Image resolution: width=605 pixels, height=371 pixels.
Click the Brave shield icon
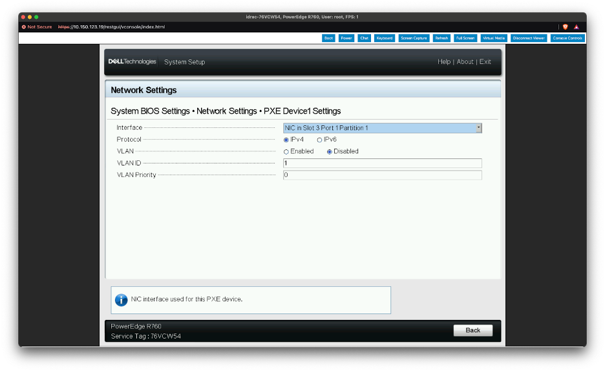pos(565,27)
